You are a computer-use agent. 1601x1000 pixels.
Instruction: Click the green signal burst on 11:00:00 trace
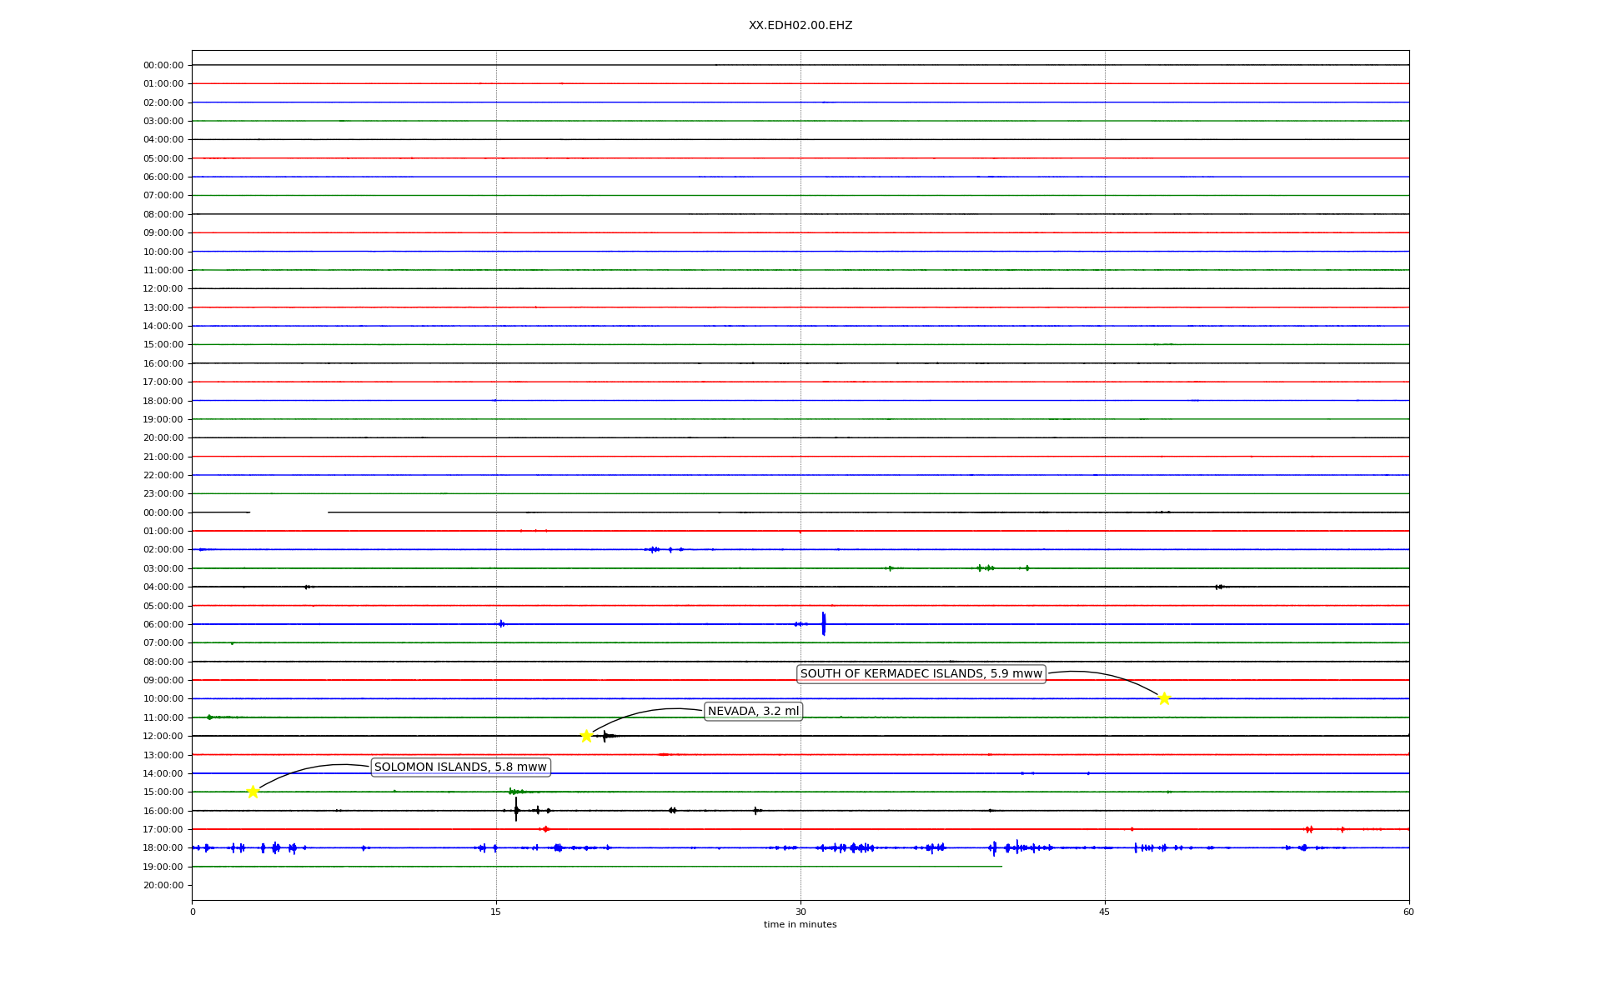[x=210, y=717]
